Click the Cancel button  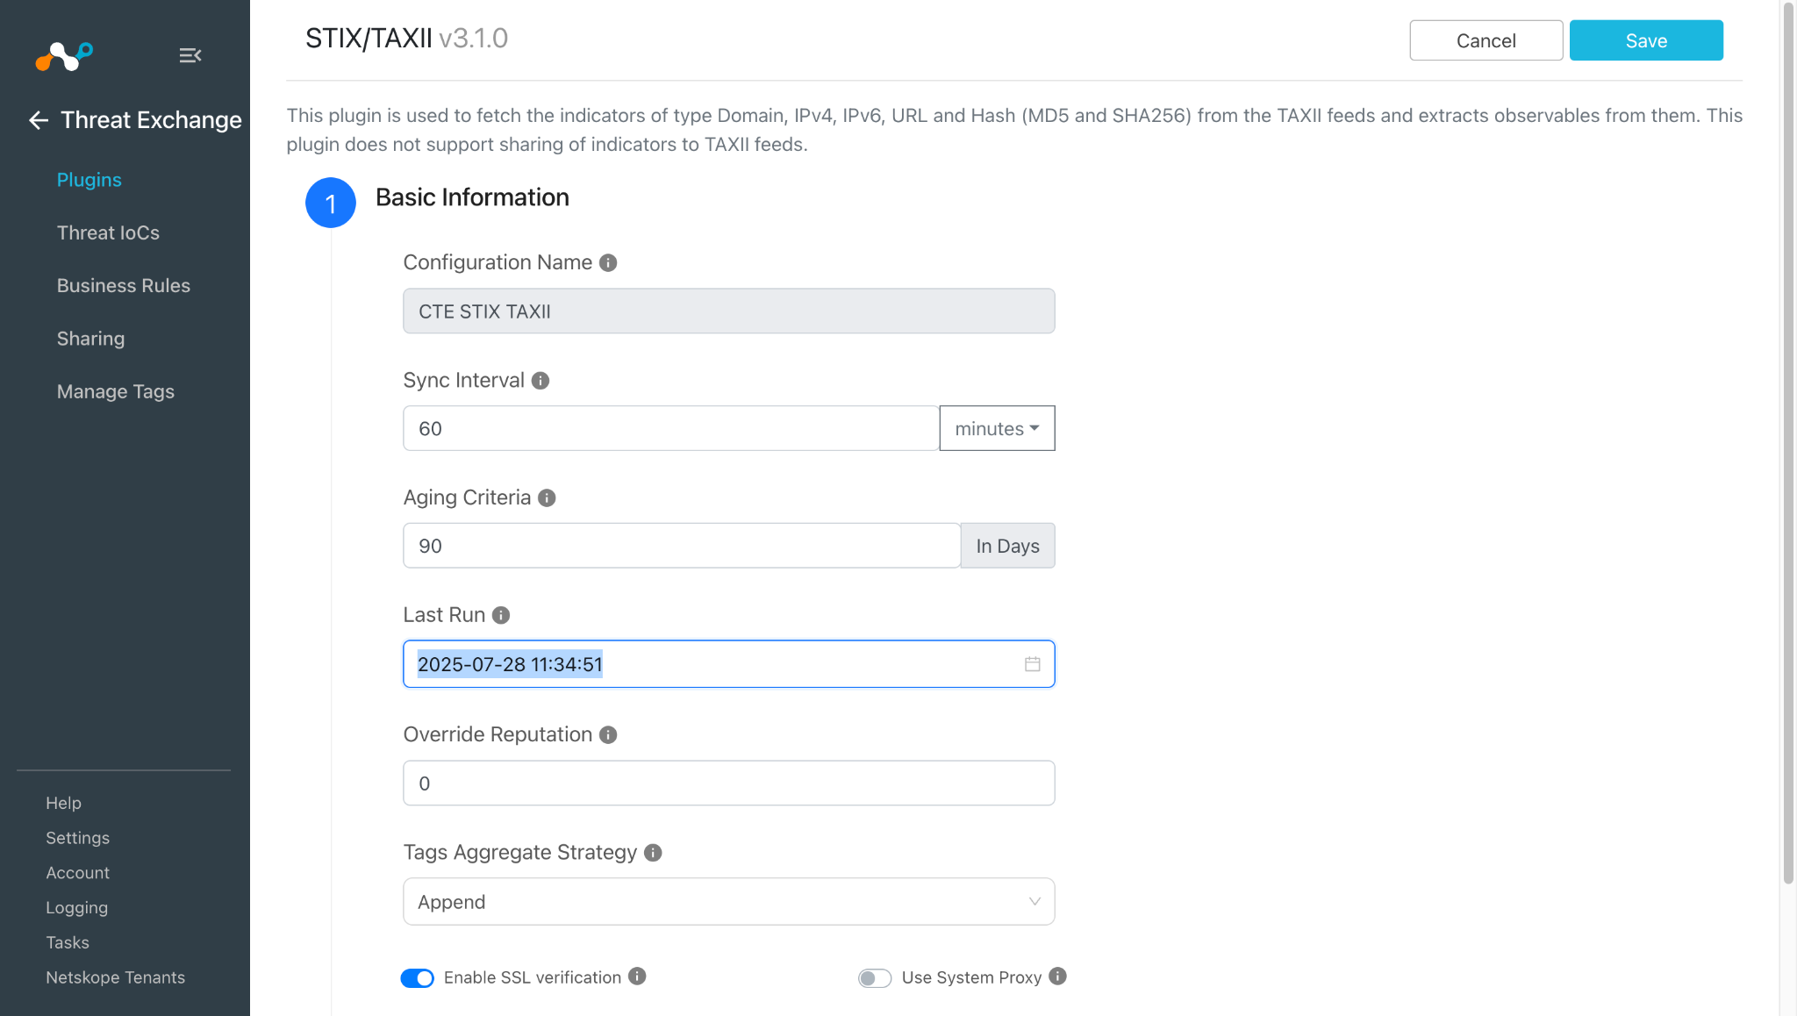coord(1486,40)
